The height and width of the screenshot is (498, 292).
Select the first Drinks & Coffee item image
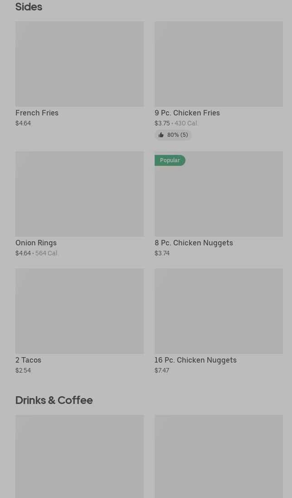pyautogui.click(x=80, y=456)
